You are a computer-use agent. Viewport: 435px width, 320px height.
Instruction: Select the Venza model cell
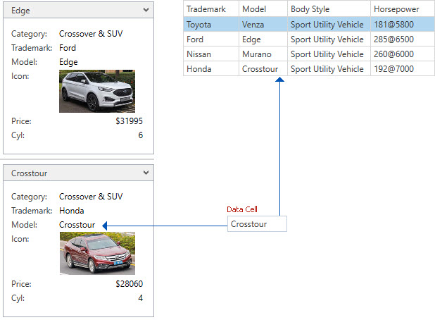(263, 25)
